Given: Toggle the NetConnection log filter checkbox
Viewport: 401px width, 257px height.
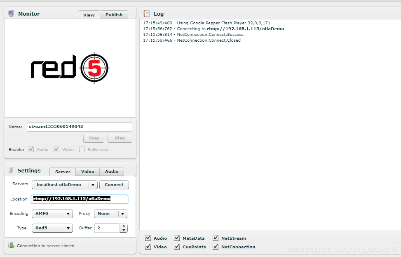Looking at the screenshot, I should pos(216,247).
